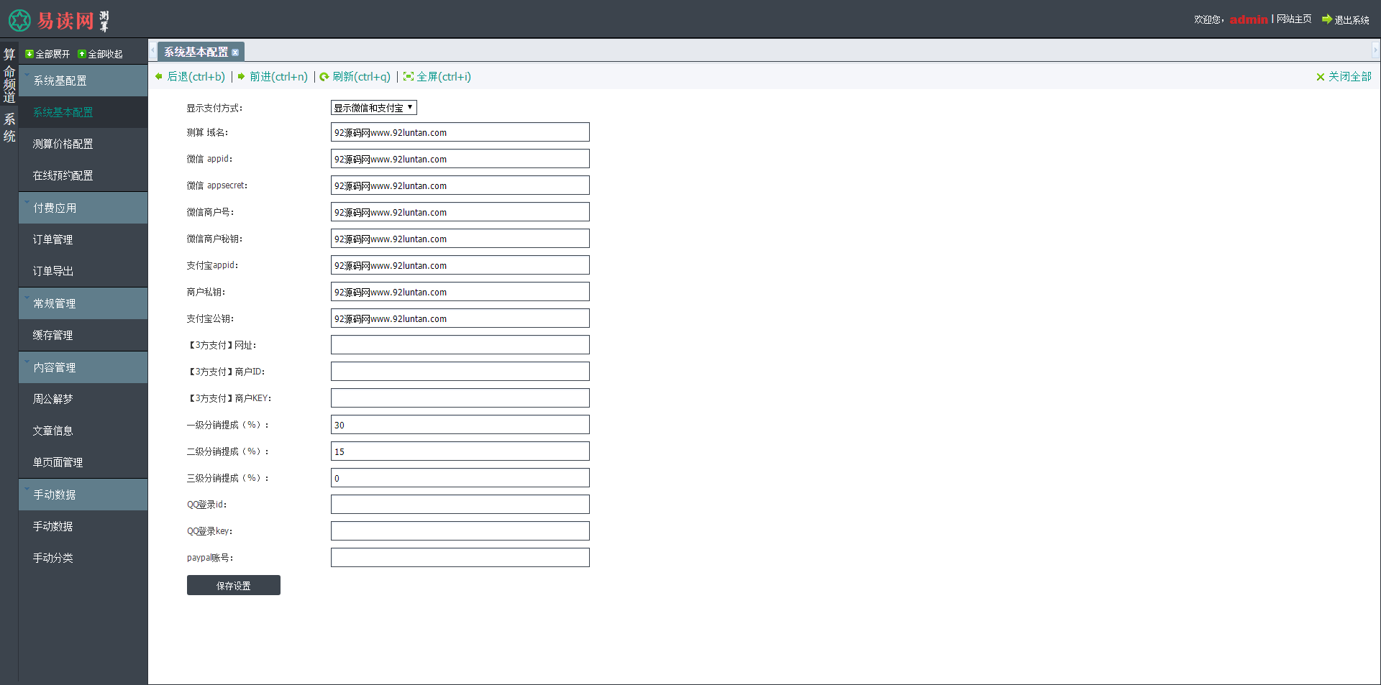The image size is (1381, 685).
Task: Click the 后退 back arrow icon
Action: click(159, 77)
